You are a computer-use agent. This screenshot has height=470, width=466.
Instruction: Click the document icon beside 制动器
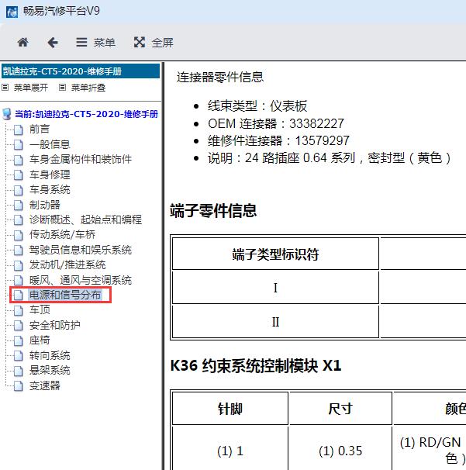[x=19, y=205]
